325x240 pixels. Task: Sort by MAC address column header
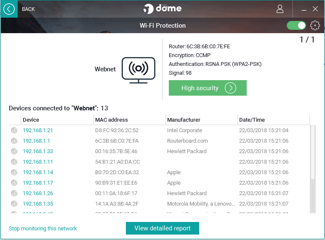pyautogui.click(x=129, y=120)
